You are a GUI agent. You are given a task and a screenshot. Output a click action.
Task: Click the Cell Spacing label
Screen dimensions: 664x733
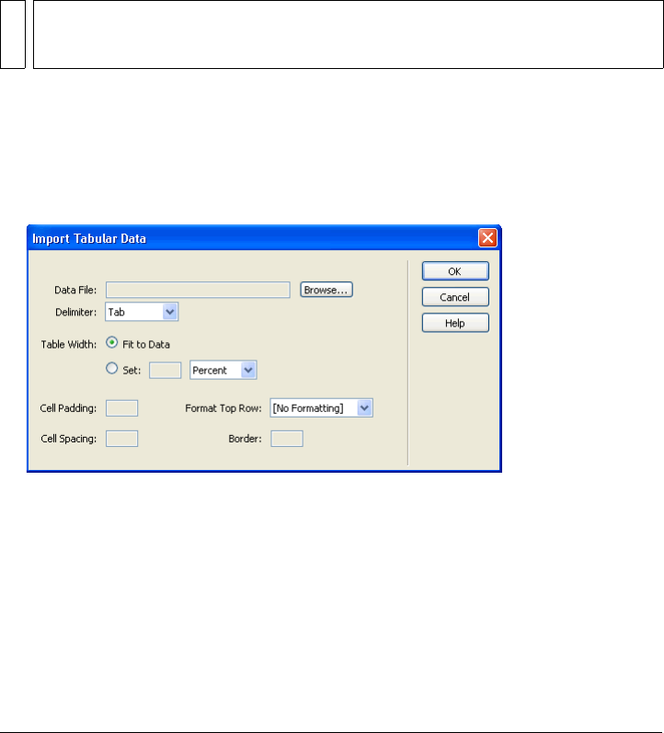pos(68,439)
